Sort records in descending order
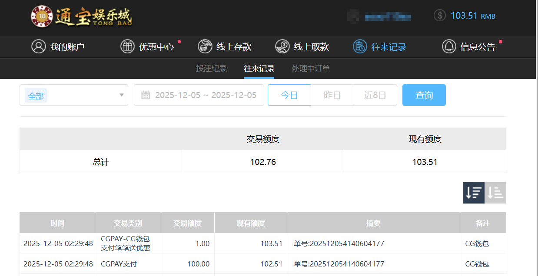538x276 pixels. (x=473, y=192)
